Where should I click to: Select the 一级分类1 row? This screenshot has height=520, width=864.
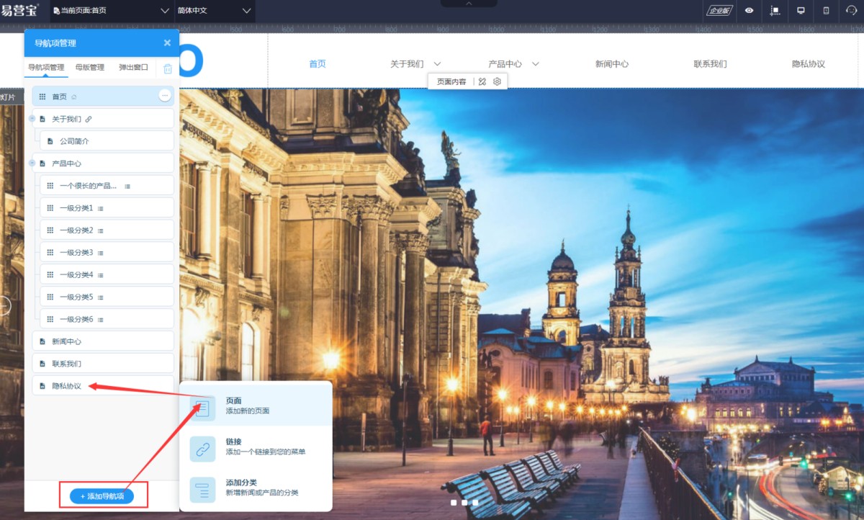(x=107, y=208)
